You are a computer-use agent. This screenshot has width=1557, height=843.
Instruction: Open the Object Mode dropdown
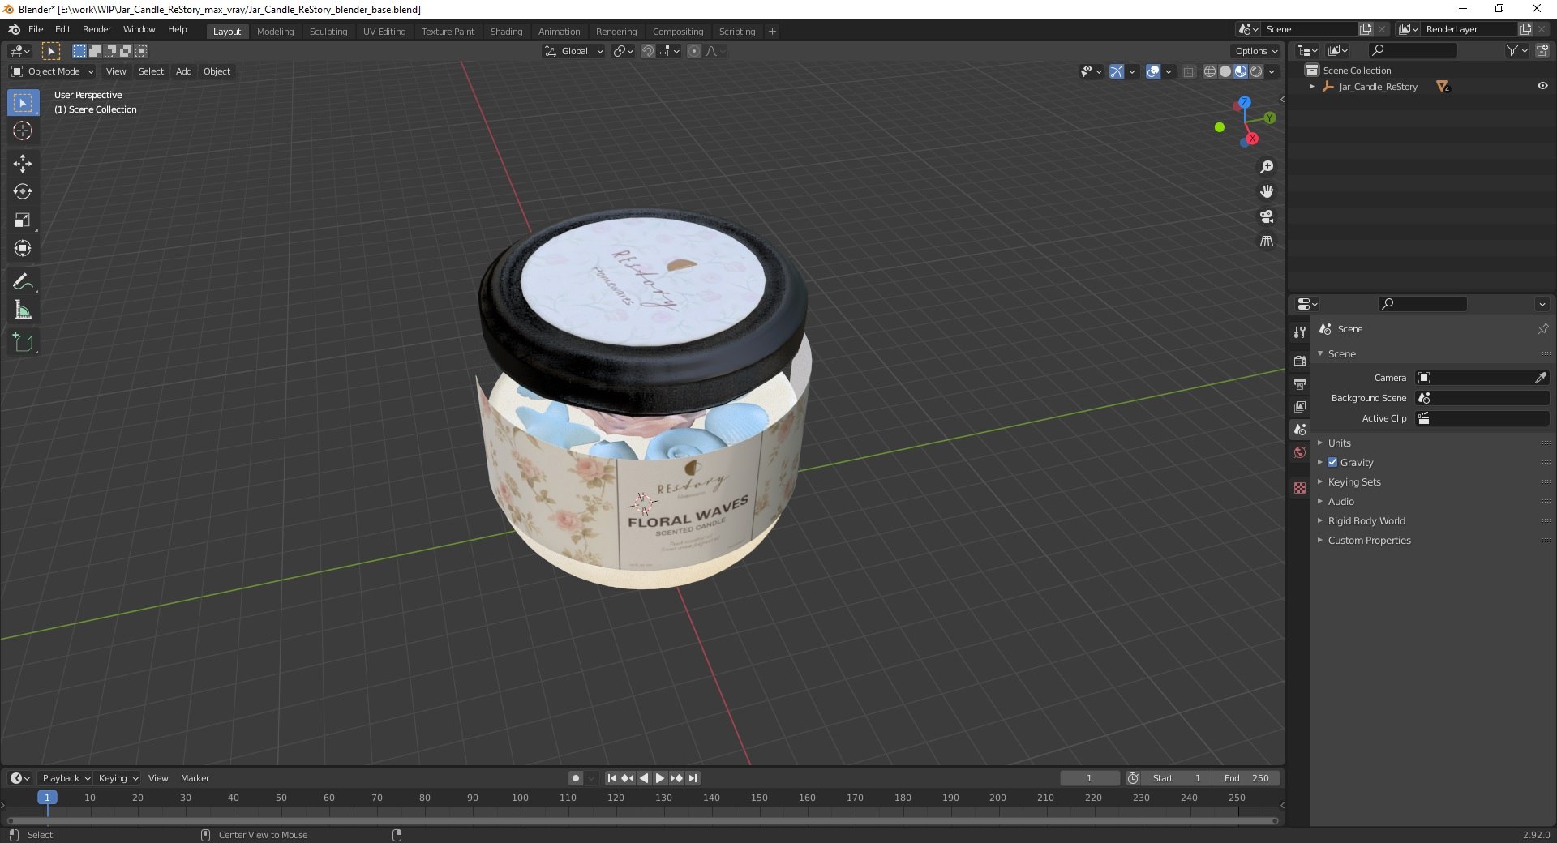pyautogui.click(x=53, y=71)
